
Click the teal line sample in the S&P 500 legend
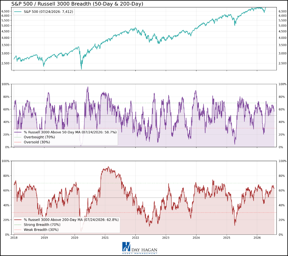tap(18, 12)
